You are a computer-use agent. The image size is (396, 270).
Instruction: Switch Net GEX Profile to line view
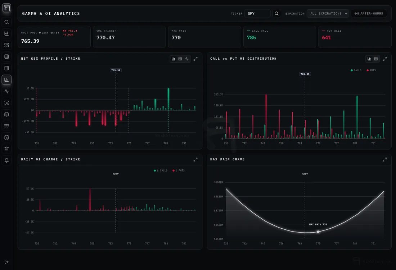[x=186, y=59]
